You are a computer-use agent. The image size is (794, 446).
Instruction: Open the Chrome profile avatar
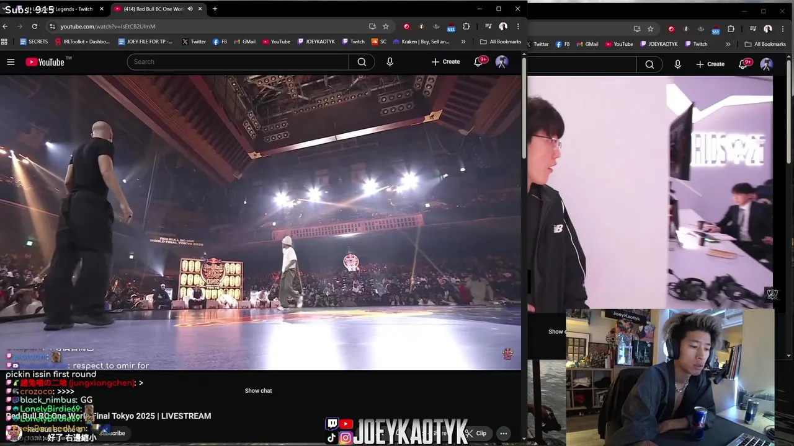point(503,27)
